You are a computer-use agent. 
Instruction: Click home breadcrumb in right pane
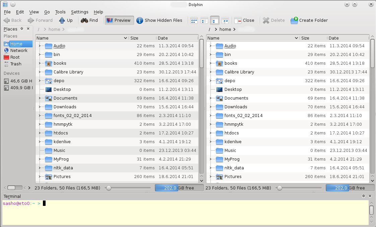[x=226, y=29]
